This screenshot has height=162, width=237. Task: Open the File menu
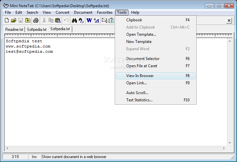(x=8, y=12)
